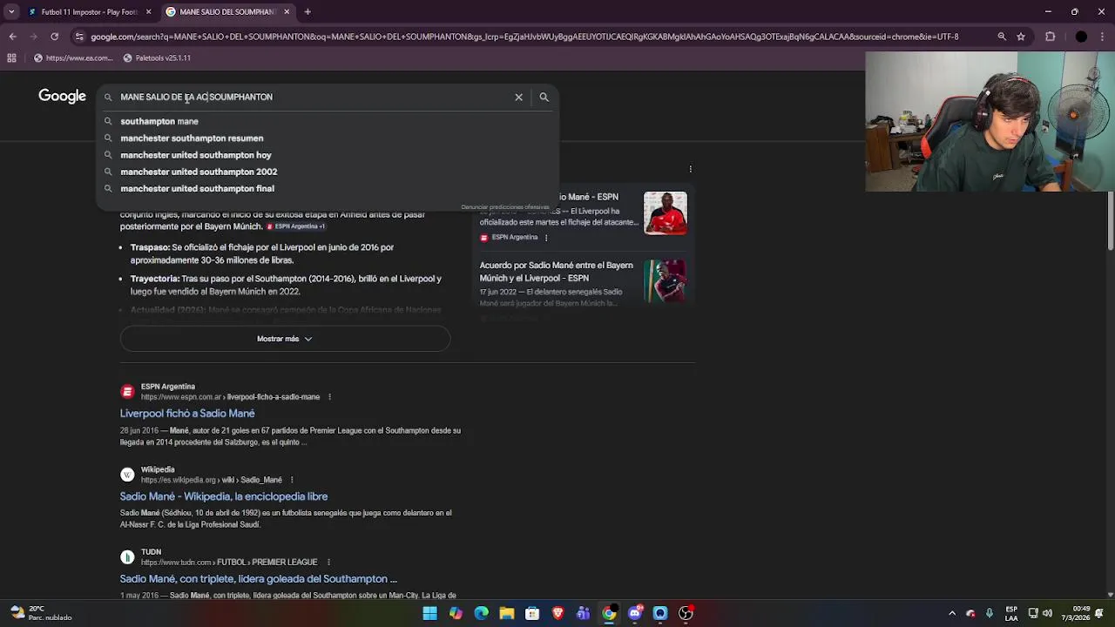
Task: Open the zoom magnifier in address bar
Action: pos(1002,37)
